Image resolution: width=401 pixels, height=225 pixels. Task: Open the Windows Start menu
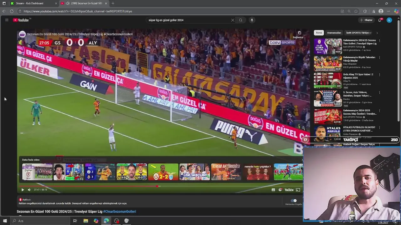(x=5, y=221)
